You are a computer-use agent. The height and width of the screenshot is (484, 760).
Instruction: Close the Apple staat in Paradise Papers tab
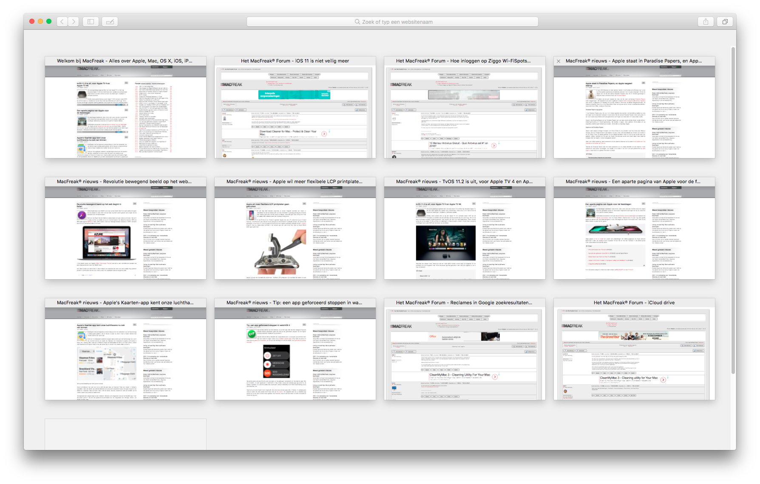point(559,61)
